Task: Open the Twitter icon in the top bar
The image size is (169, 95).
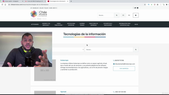Action: pos(135,8)
